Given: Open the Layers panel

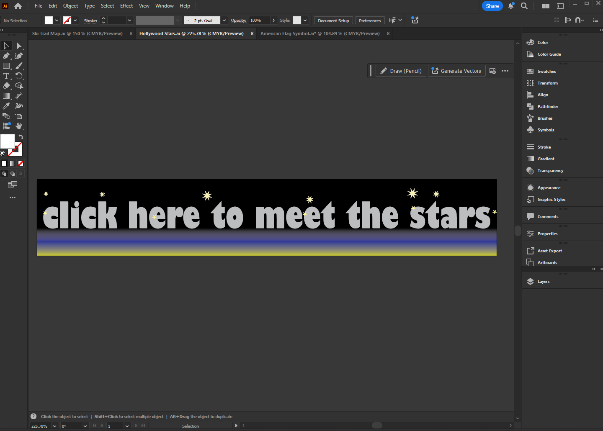Looking at the screenshot, I should click(x=543, y=282).
